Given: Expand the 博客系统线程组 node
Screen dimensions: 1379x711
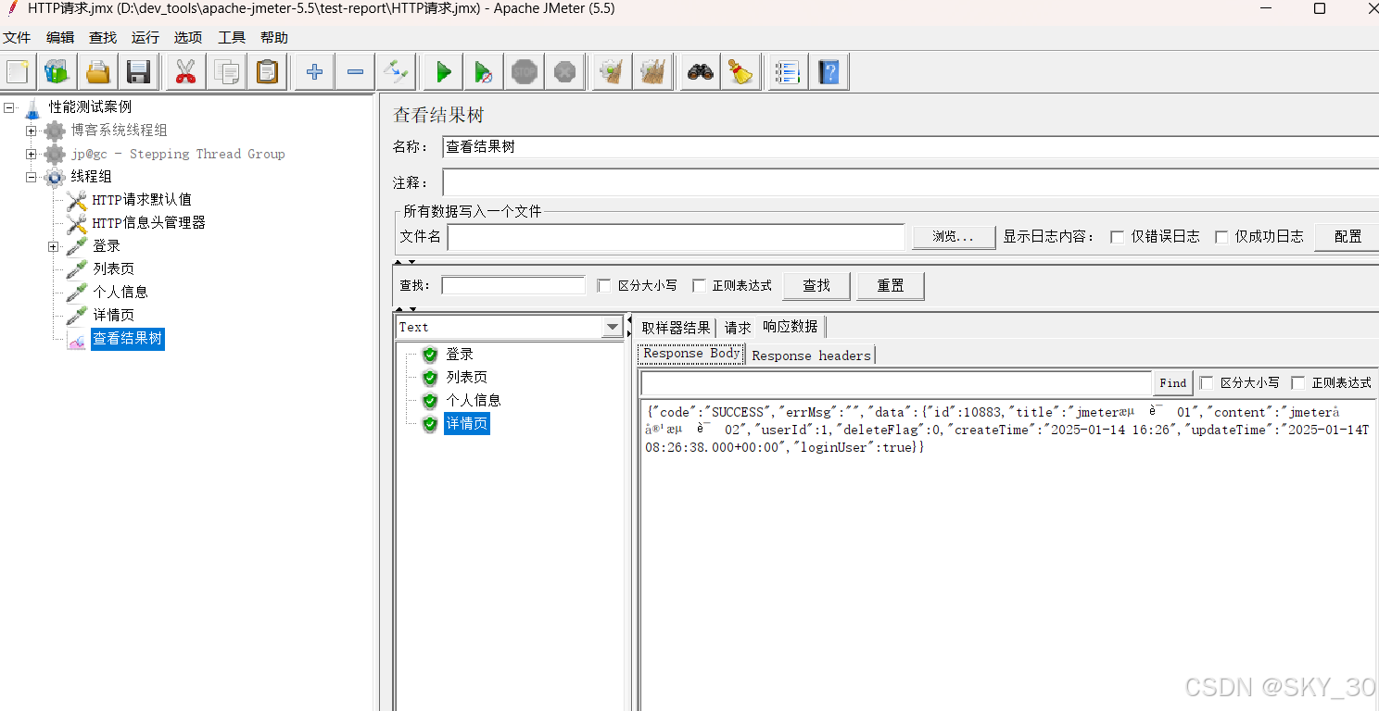Looking at the screenshot, I should click(x=32, y=131).
